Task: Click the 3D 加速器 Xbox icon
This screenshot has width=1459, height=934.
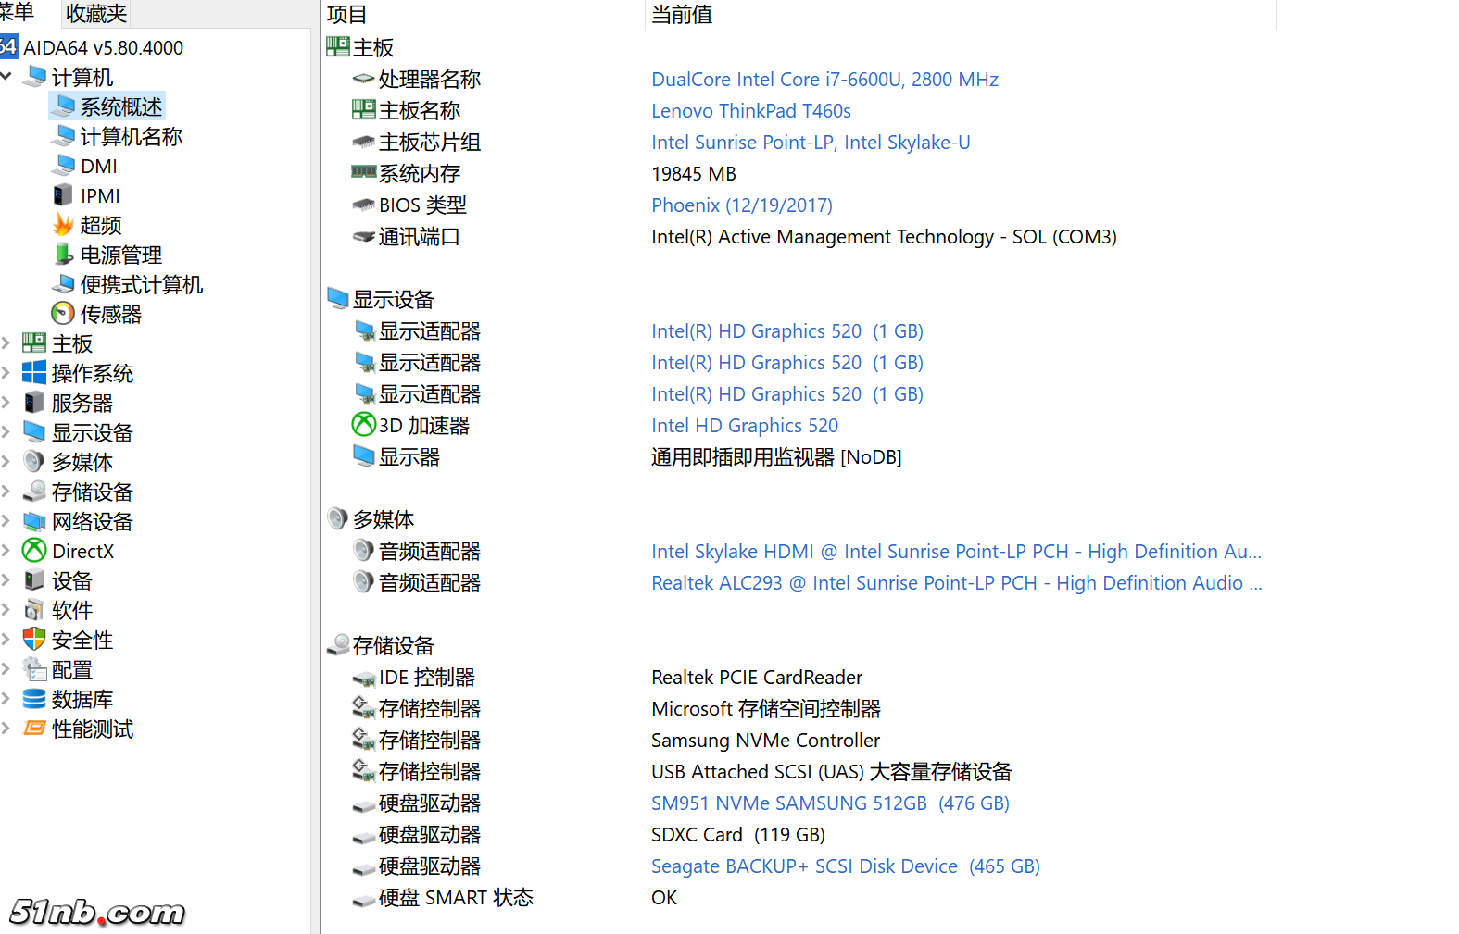Action: [363, 425]
